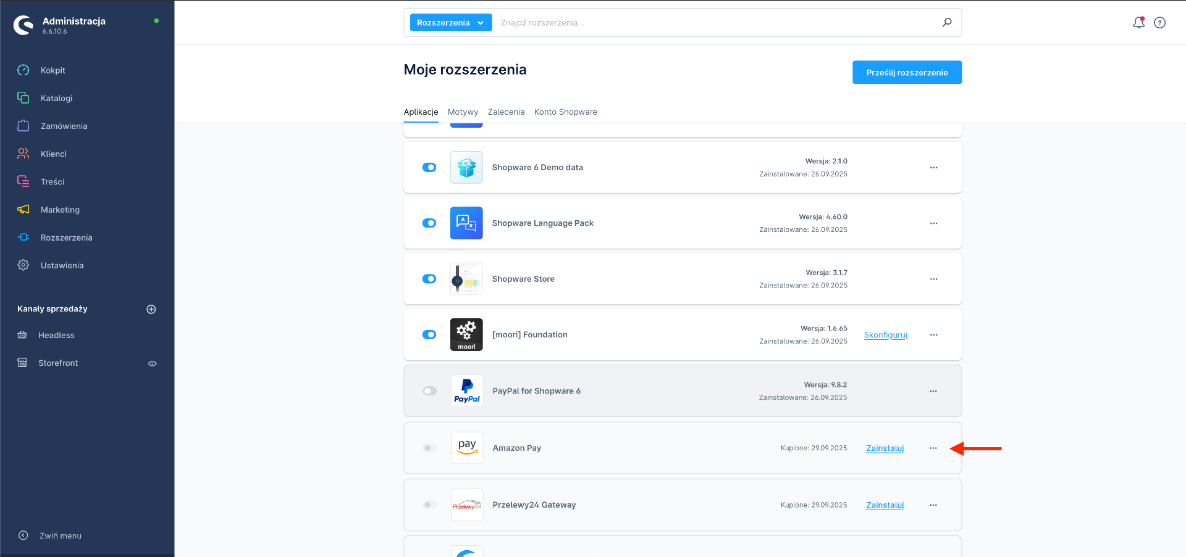Image resolution: width=1186 pixels, height=557 pixels.
Task: Click the Amazon Pay logo thumbnail
Action: (467, 448)
